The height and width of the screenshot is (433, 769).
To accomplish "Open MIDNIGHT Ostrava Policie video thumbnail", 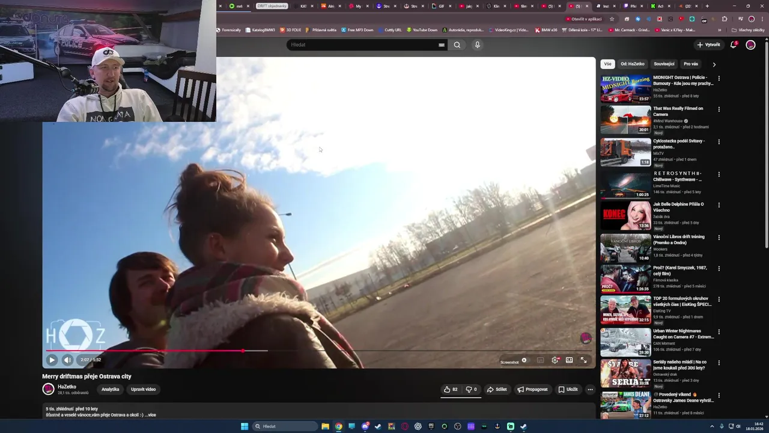I will 625,88.
